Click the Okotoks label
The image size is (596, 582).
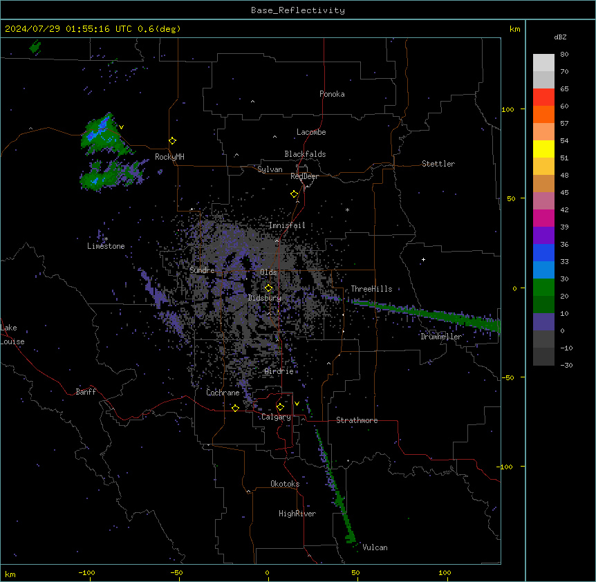[x=285, y=484]
